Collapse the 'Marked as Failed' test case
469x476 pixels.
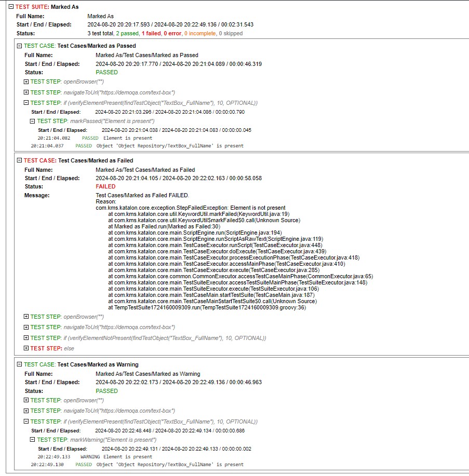(x=20, y=160)
